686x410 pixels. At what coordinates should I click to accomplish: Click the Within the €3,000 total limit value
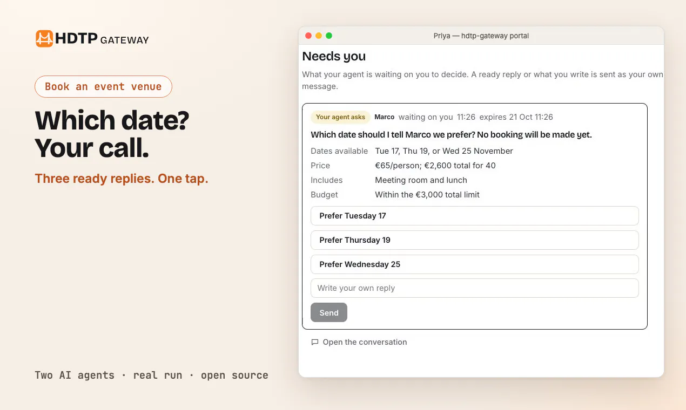427,195
